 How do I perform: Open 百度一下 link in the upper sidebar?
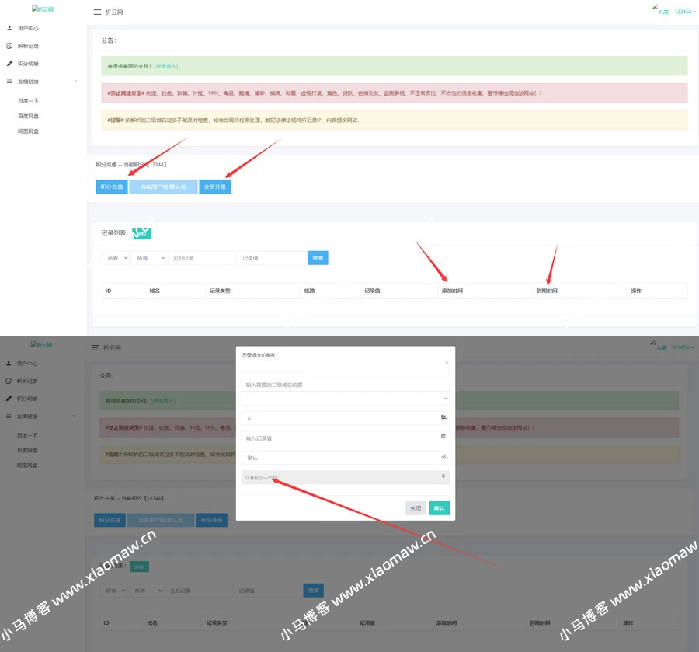[28, 100]
